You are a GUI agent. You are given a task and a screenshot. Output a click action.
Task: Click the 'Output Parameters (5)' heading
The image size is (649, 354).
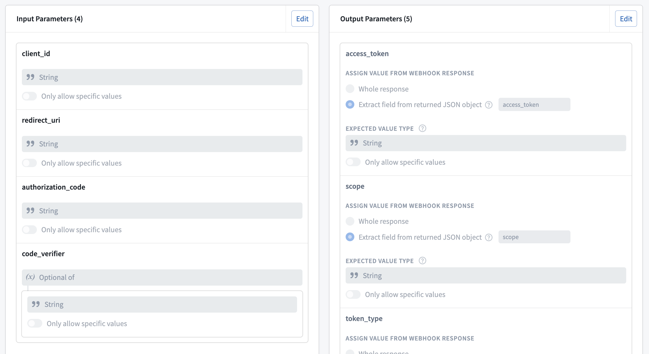point(376,19)
